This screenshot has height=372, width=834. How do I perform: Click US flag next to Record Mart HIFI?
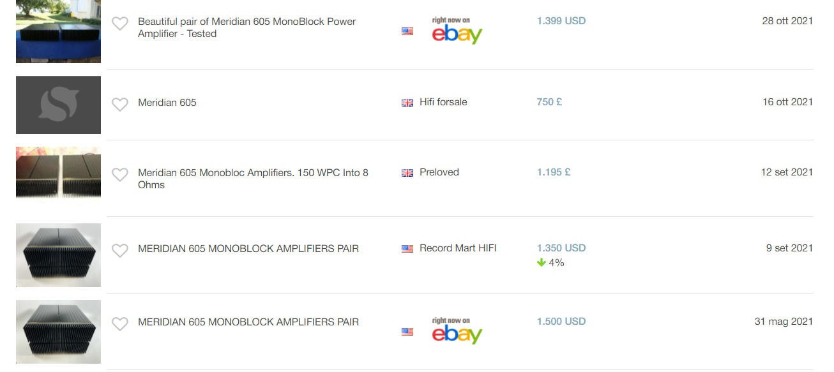click(x=407, y=249)
